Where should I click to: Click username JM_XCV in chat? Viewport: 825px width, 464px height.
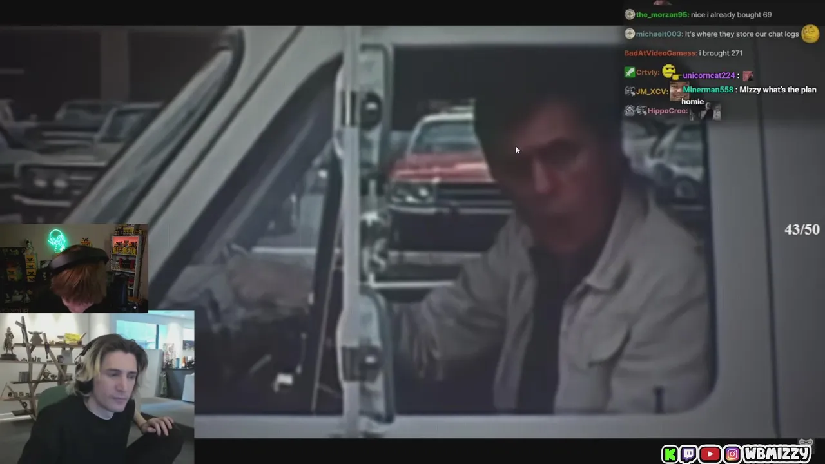click(652, 92)
